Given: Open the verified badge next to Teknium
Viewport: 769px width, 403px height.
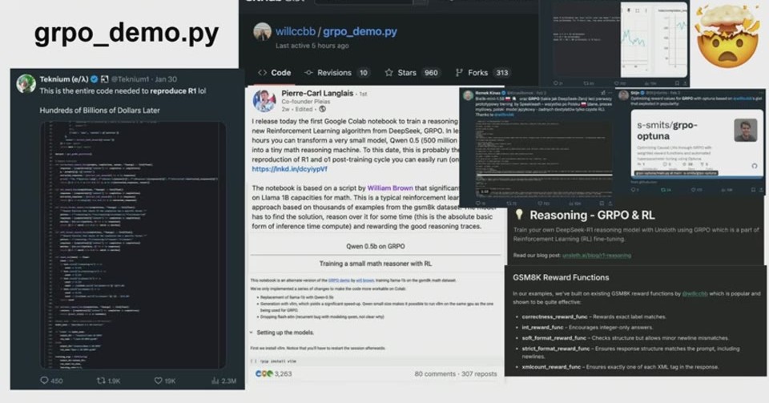Looking at the screenshot, I should 95,79.
